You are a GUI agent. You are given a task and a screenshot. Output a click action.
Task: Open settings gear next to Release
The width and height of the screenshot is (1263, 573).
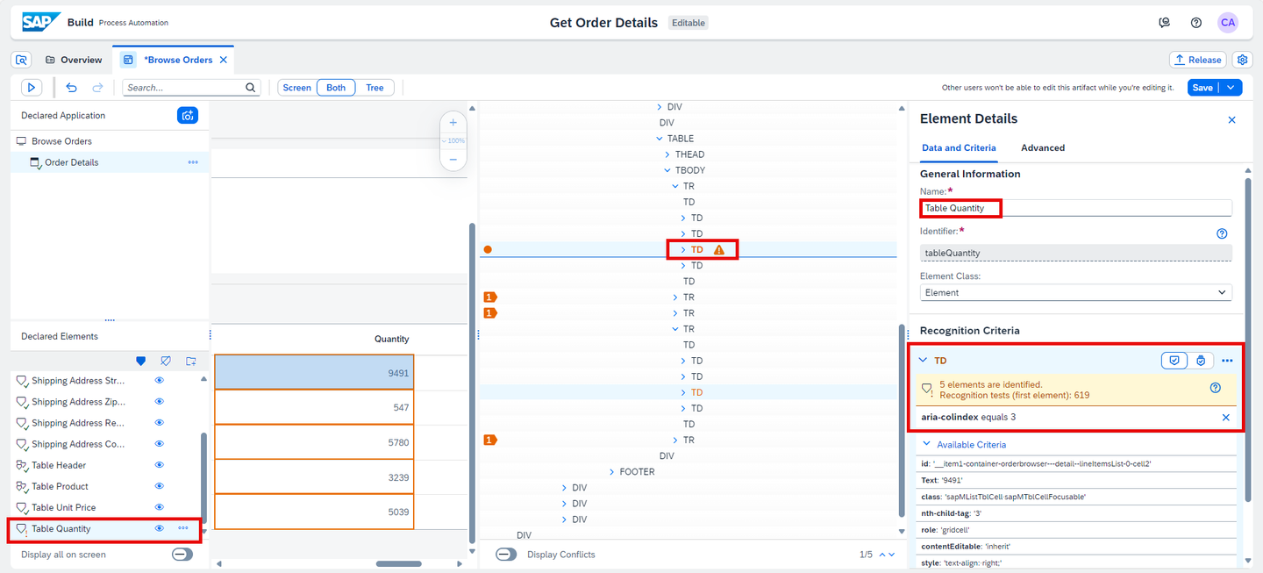tap(1242, 60)
